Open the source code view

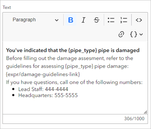[x=139, y=20]
